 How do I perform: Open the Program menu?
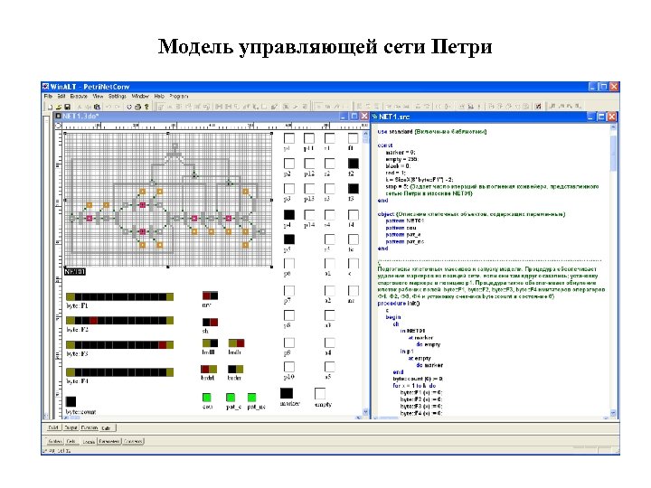pyautogui.click(x=178, y=97)
